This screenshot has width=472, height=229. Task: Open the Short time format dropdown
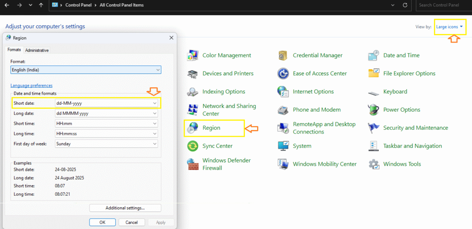106,124
